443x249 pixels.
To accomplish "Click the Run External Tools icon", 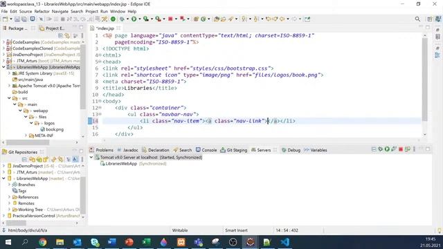I will pos(158,19).
